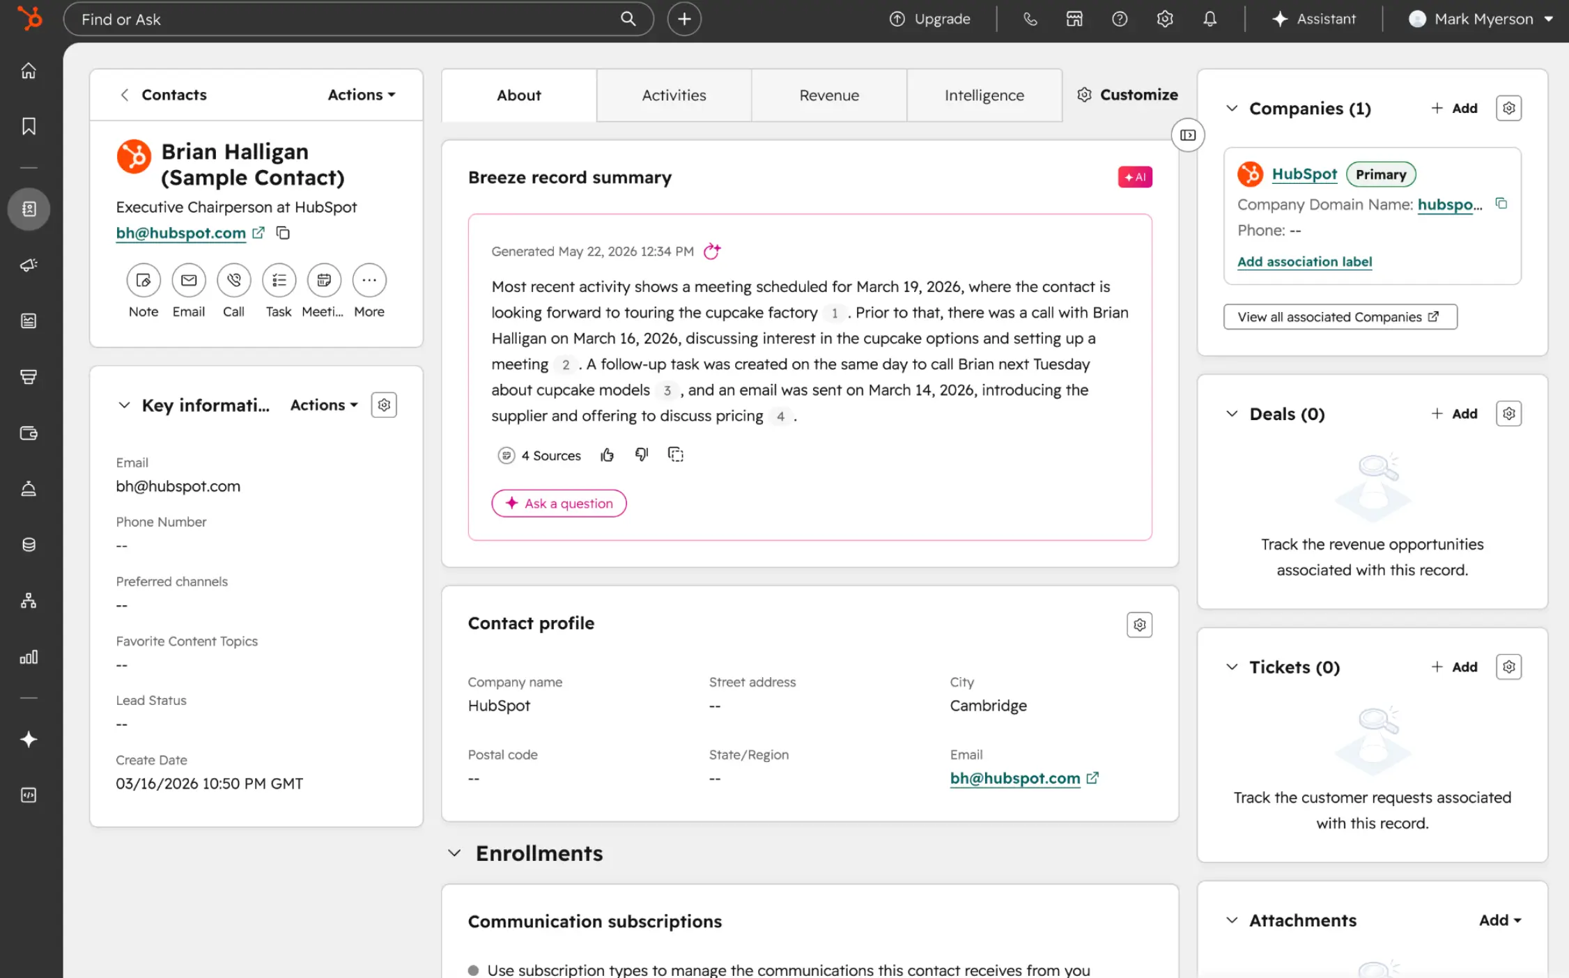Open the Service bell sidebar icon
This screenshot has height=978, width=1569.
tap(29, 488)
